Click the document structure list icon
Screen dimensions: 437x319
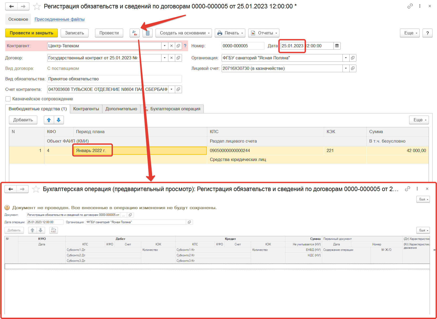(148, 33)
